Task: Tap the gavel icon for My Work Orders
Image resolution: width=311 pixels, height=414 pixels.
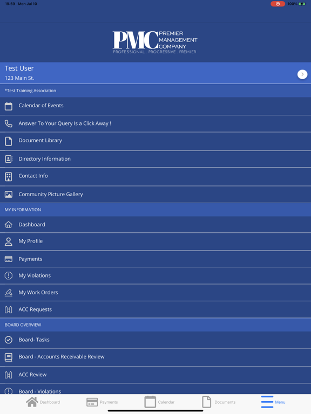Action: point(9,293)
